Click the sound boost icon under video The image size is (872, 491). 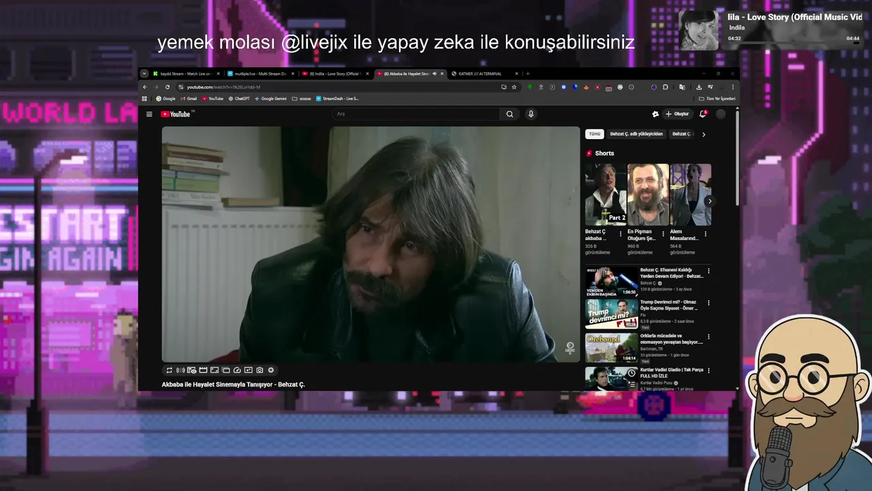(181, 370)
